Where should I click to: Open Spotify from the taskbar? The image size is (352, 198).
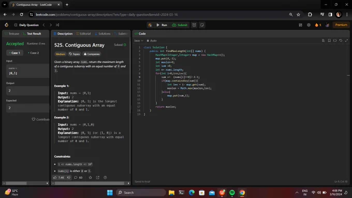[232, 193]
